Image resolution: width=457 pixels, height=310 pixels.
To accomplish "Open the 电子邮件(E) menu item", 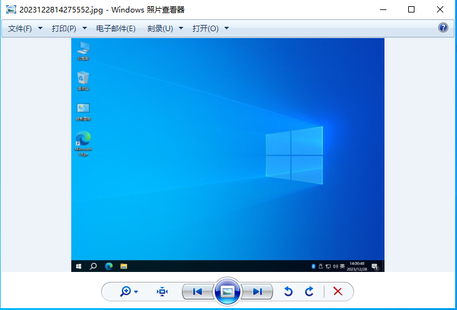I will click(116, 29).
